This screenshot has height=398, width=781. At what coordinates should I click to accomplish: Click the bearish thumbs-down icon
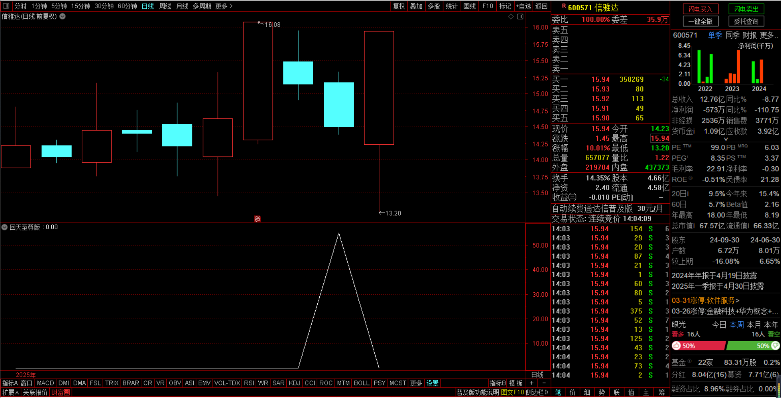[x=775, y=346]
